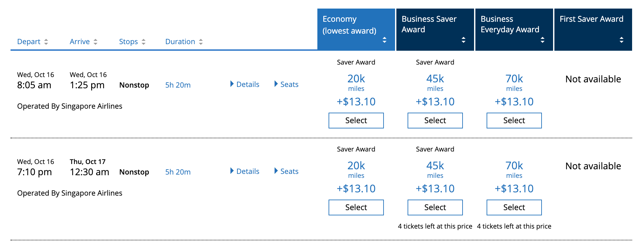Select 45k Business Saver on 8:05 am flight
Screen dimensions: 640x247
coord(435,121)
